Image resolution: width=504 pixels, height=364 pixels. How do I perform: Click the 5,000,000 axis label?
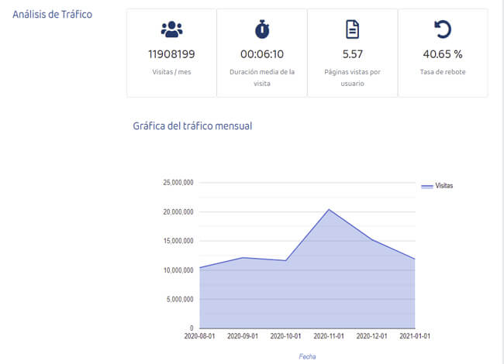tap(180, 299)
